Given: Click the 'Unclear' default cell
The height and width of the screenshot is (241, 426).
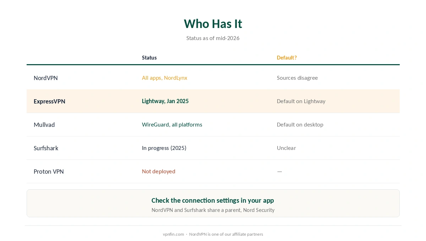Looking at the screenshot, I should point(286,148).
